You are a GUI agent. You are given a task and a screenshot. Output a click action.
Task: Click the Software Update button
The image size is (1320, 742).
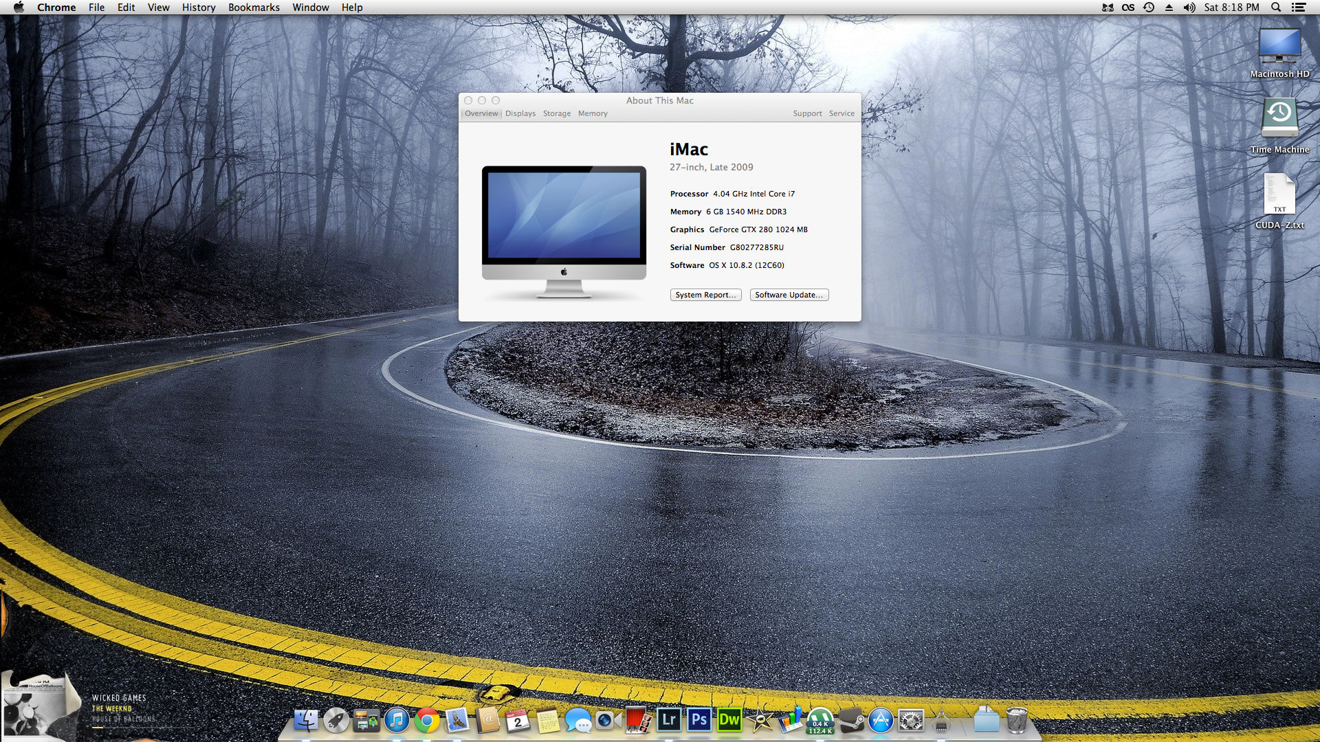(x=789, y=295)
